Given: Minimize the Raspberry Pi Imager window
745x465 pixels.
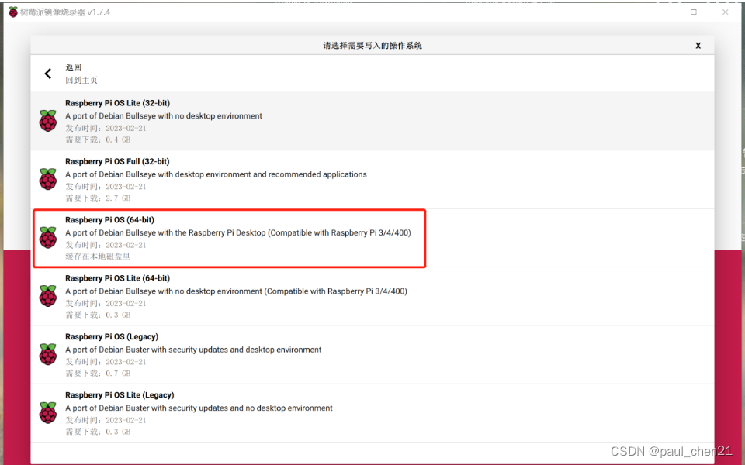Looking at the screenshot, I should point(662,12).
